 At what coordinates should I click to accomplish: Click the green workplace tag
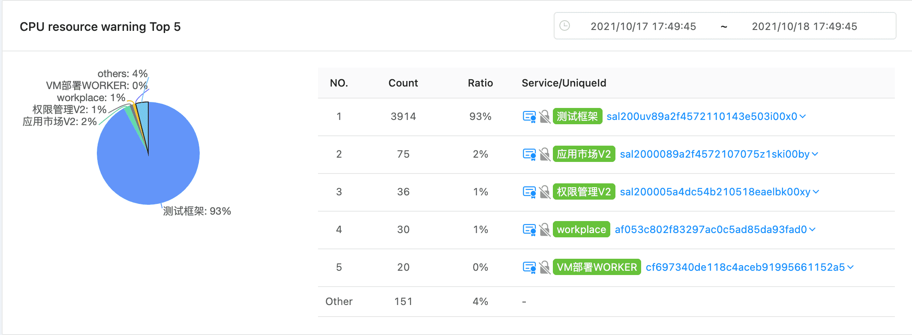pos(582,230)
